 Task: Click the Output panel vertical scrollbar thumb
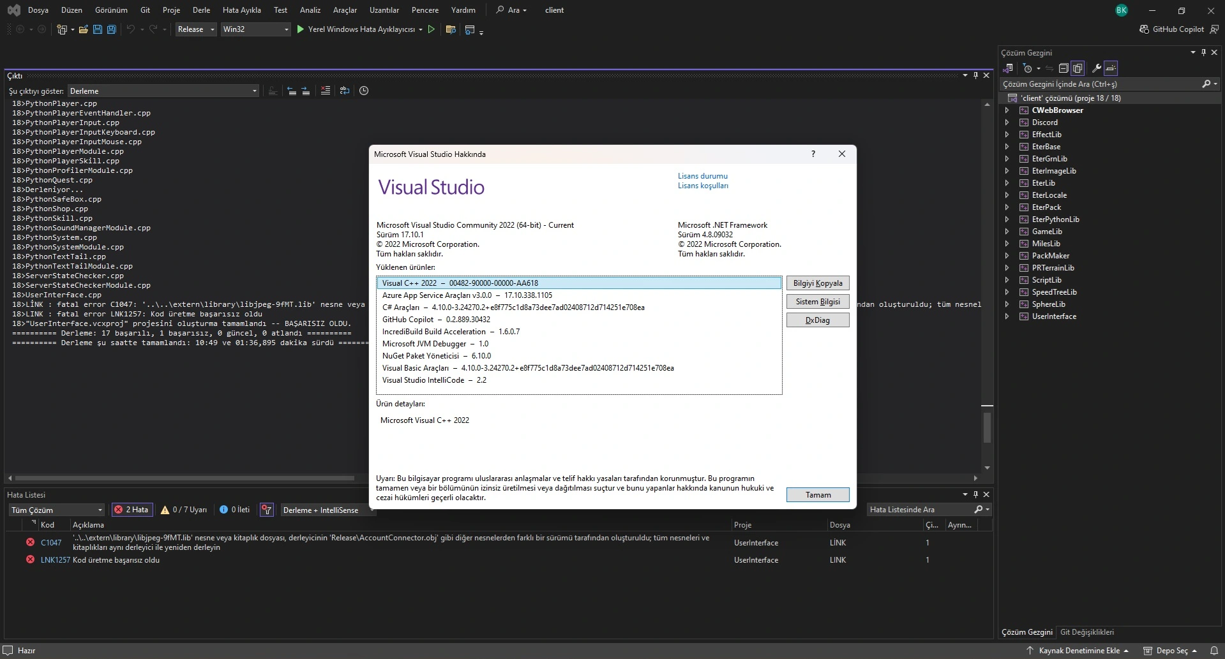click(987, 427)
